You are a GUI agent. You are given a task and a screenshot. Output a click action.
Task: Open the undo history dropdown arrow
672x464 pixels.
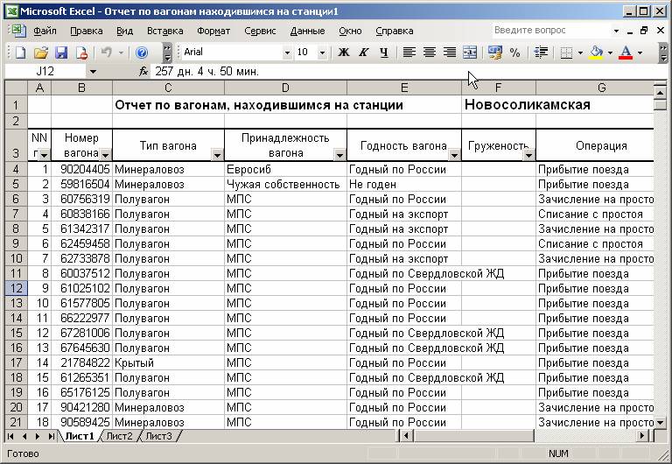coord(121,53)
